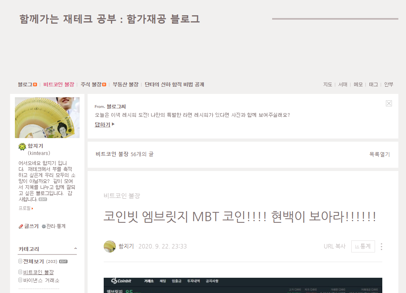Click the 답하기 reply link
The width and height of the screenshot is (406, 293).
105,125
